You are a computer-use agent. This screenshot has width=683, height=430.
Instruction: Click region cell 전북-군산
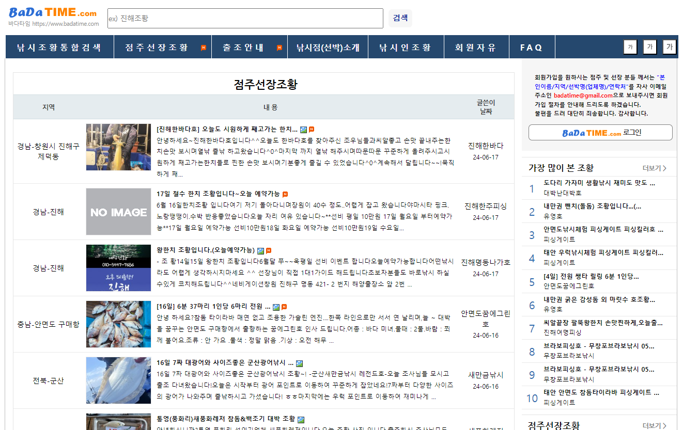coord(49,380)
